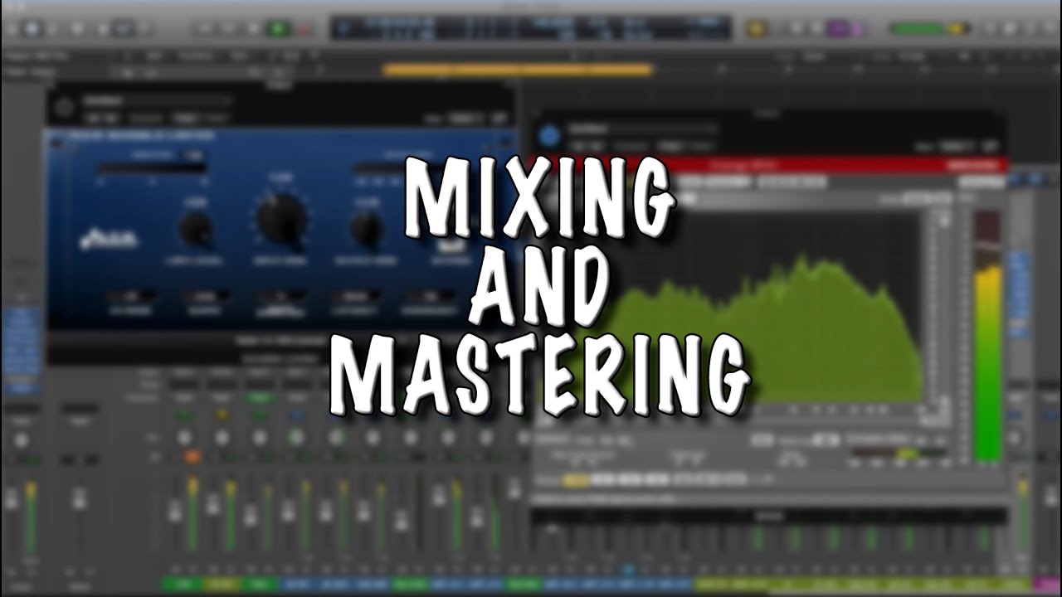Click the yellow lit button right of LCD
Image resolution: width=1062 pixels, height=597 pixels.
[x=757, y=28]
